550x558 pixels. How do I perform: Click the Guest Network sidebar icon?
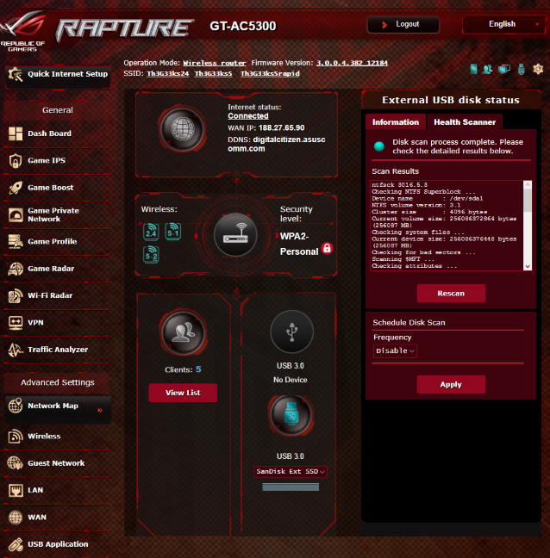tap(16, 463)
